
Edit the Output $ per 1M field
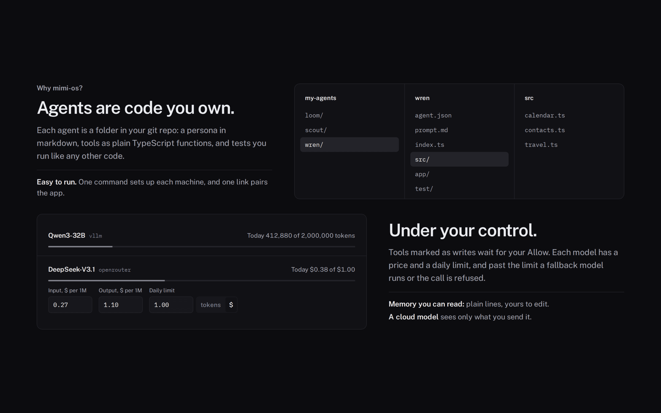click(x=121, y=305)
